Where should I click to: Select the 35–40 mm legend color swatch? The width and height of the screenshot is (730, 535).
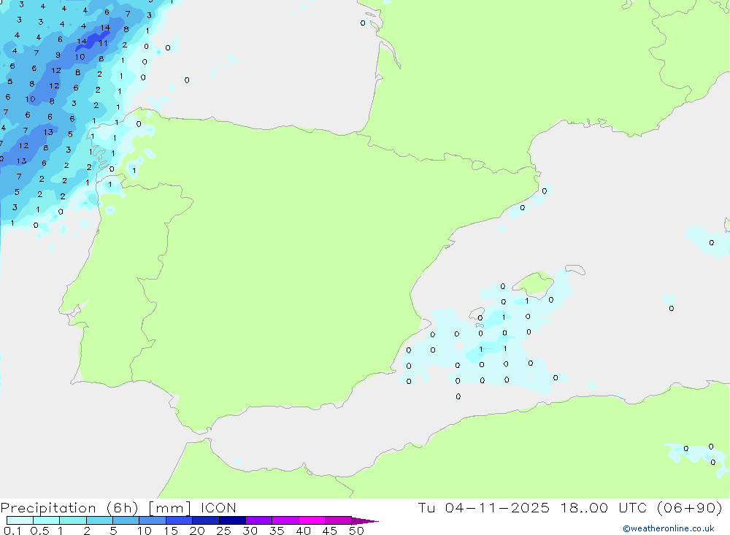point(285,520)
